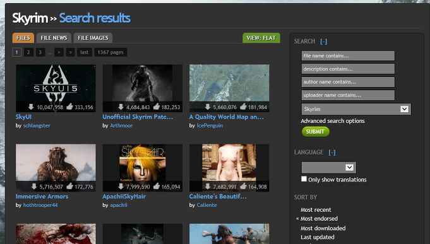Image resolution: width=430 pixels, height=244 pixels.
Task: Click Immersive Armors thumbs-up icon
Action: (70, 186)
